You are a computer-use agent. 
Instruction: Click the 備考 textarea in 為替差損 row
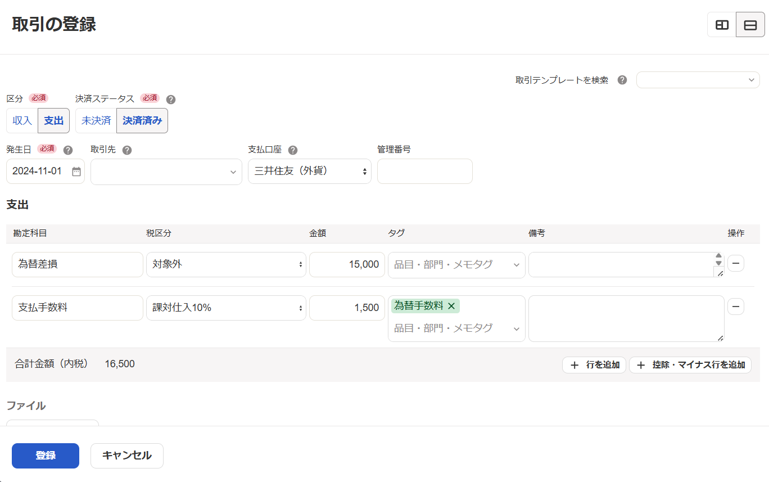coord(626,264)
